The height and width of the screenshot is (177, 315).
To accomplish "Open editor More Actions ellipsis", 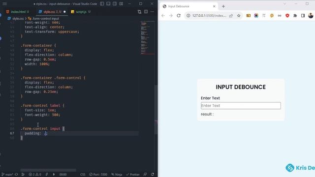I will click(x=152, y=12).
